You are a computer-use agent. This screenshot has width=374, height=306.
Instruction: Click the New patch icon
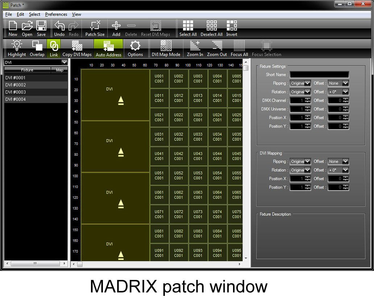pos(13,28)
